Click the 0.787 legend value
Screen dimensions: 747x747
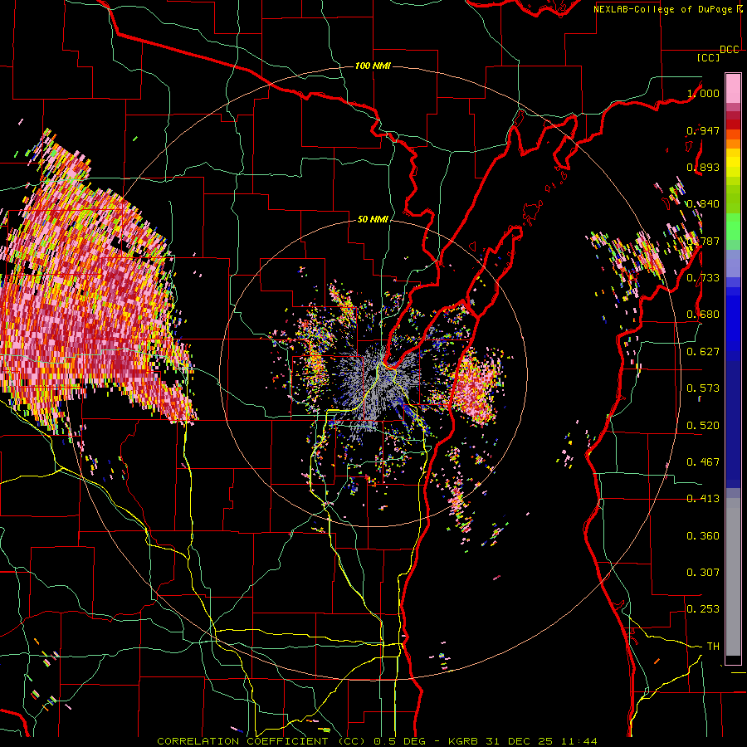703,241
